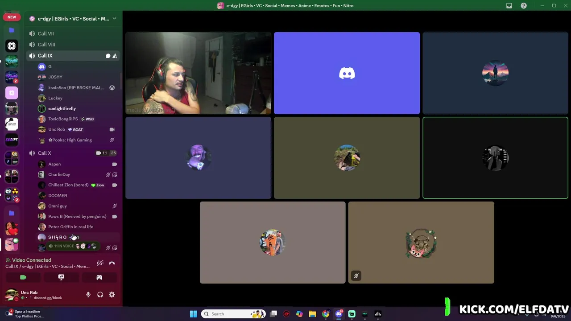Focus the cat-avatar participant tile
Screen dimensions: 571x321
(421, 243)
